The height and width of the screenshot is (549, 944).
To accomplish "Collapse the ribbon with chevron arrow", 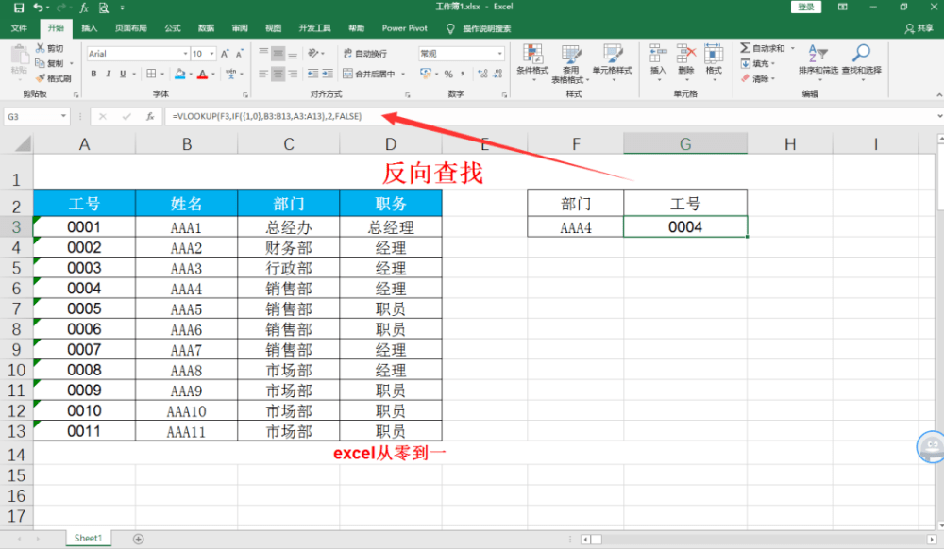I will click(x=938, y=94).
